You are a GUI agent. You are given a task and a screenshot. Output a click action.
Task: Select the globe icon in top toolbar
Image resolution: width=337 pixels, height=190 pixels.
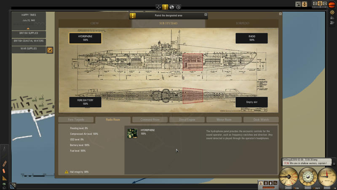point(172,7)
